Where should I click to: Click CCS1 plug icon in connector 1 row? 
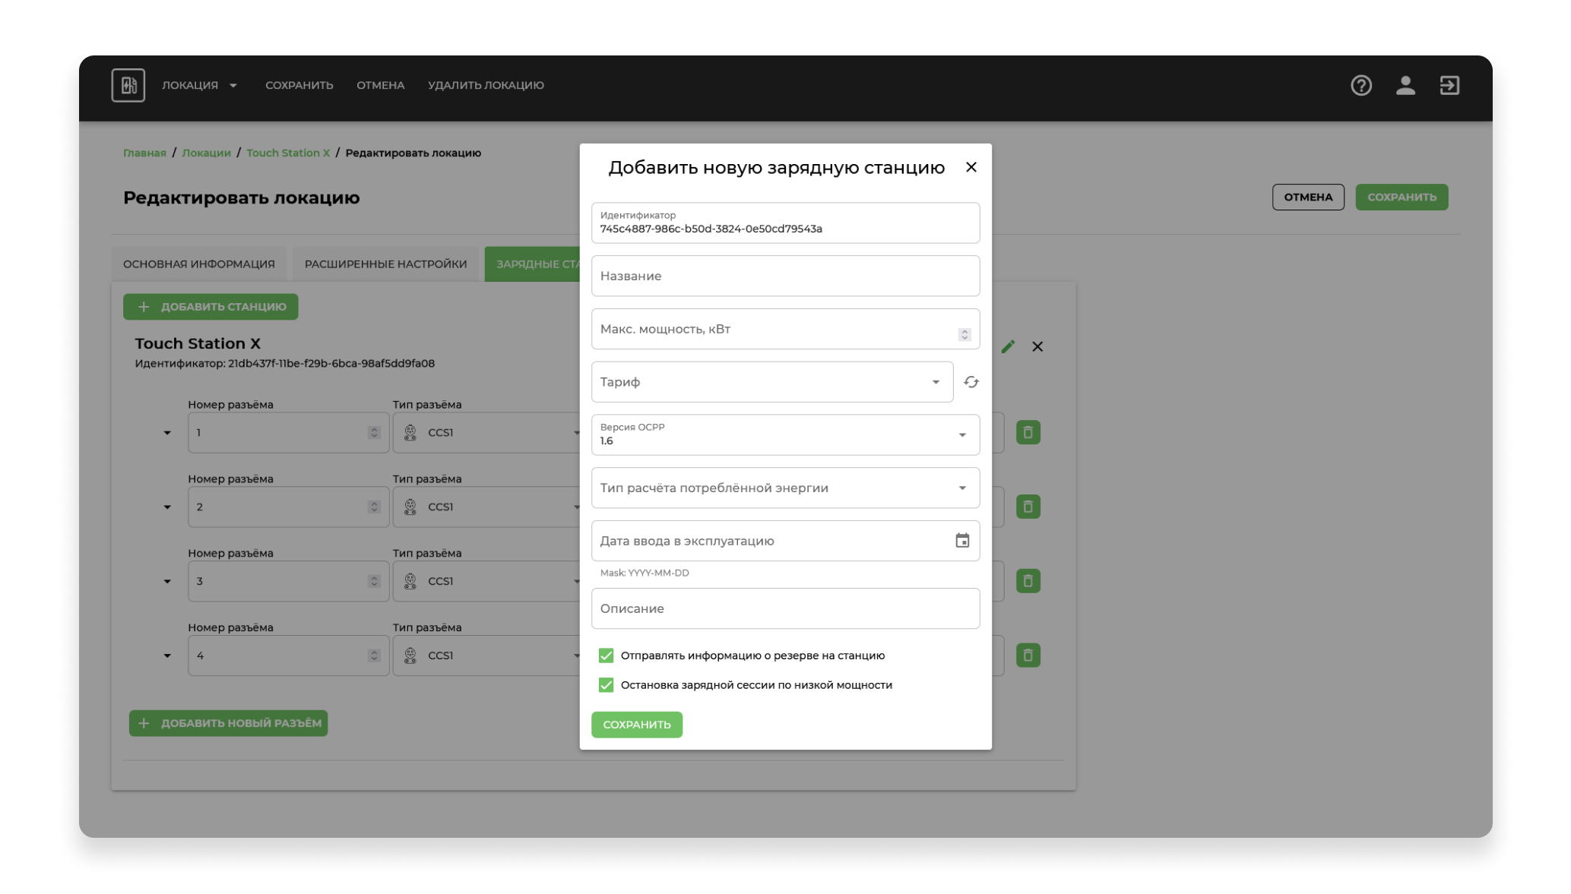pos(410,432)
